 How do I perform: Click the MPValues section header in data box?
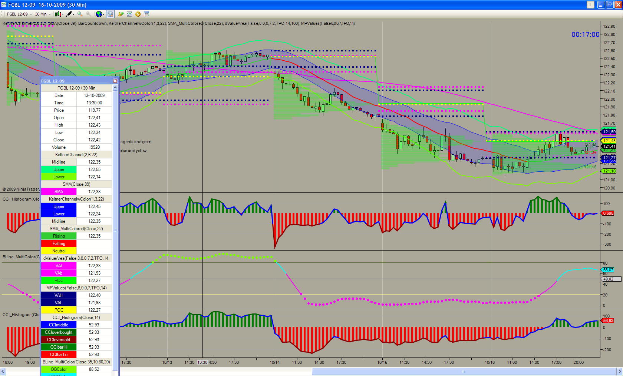point(76,288)
